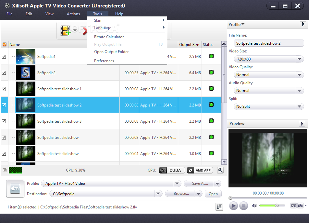Open the Language submenu
The height and width of the screenshot is (223, 309).
click(x=127, y=28)
